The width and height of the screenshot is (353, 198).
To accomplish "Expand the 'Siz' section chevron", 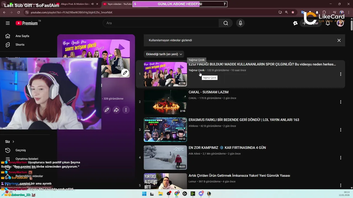I will pyautogui.click(x=13, y=142).
